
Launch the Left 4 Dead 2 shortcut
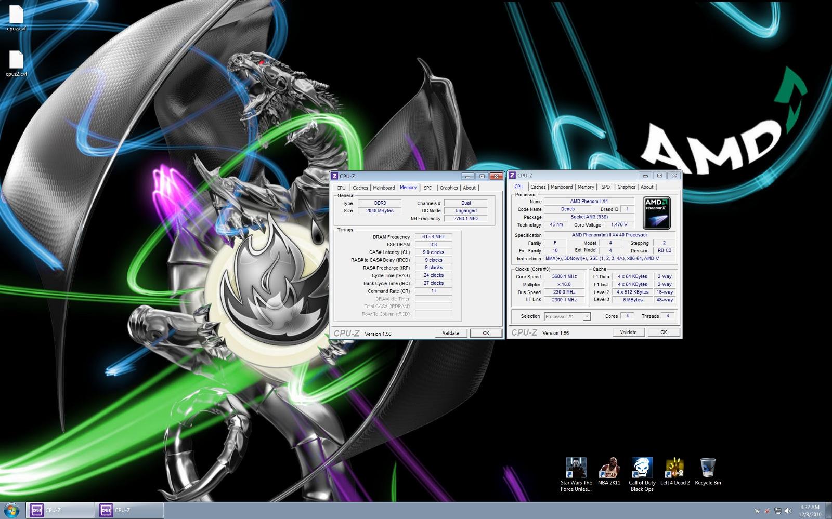pyautogui.click(x=675, y=471)
